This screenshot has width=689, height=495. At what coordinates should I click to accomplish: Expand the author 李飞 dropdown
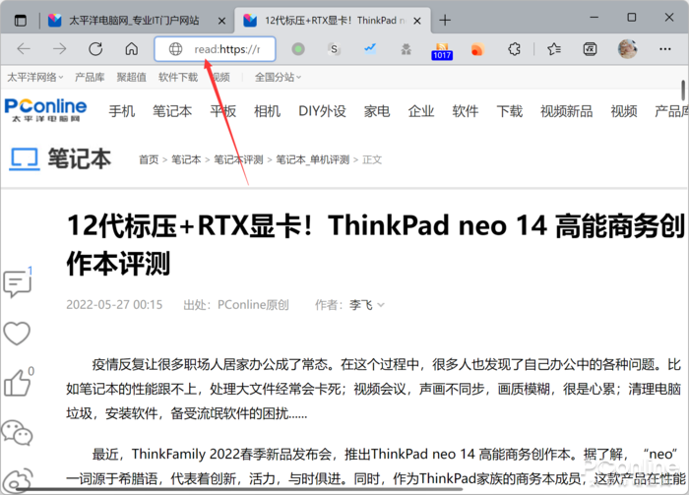coord(367,305)
